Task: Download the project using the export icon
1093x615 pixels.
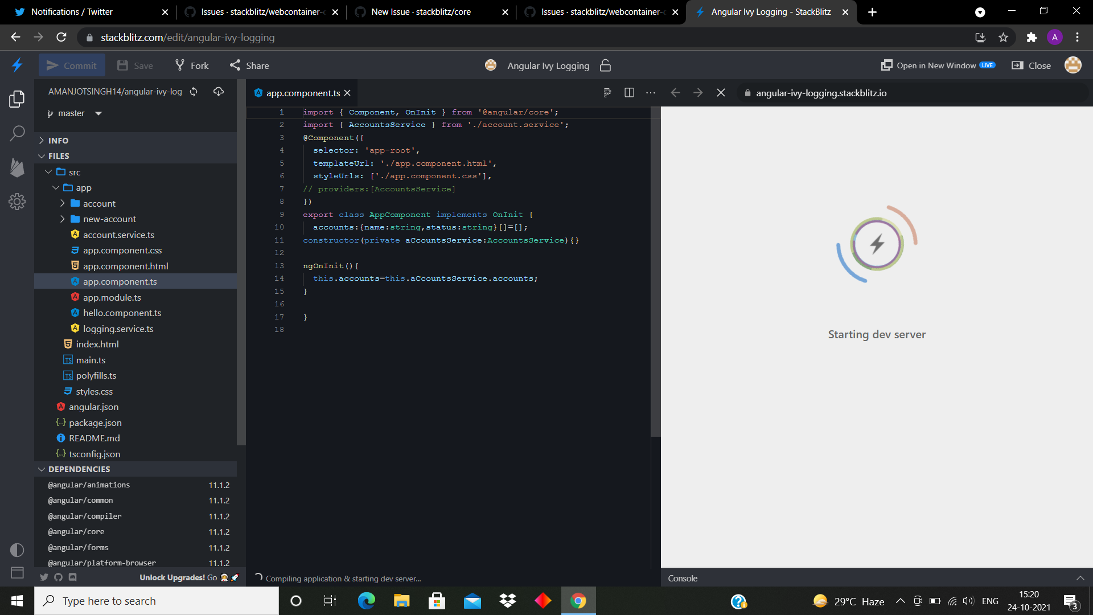Action: [x=219, y=91]
